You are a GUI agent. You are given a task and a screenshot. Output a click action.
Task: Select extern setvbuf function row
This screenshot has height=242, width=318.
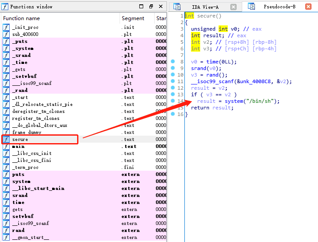[84, 216]
